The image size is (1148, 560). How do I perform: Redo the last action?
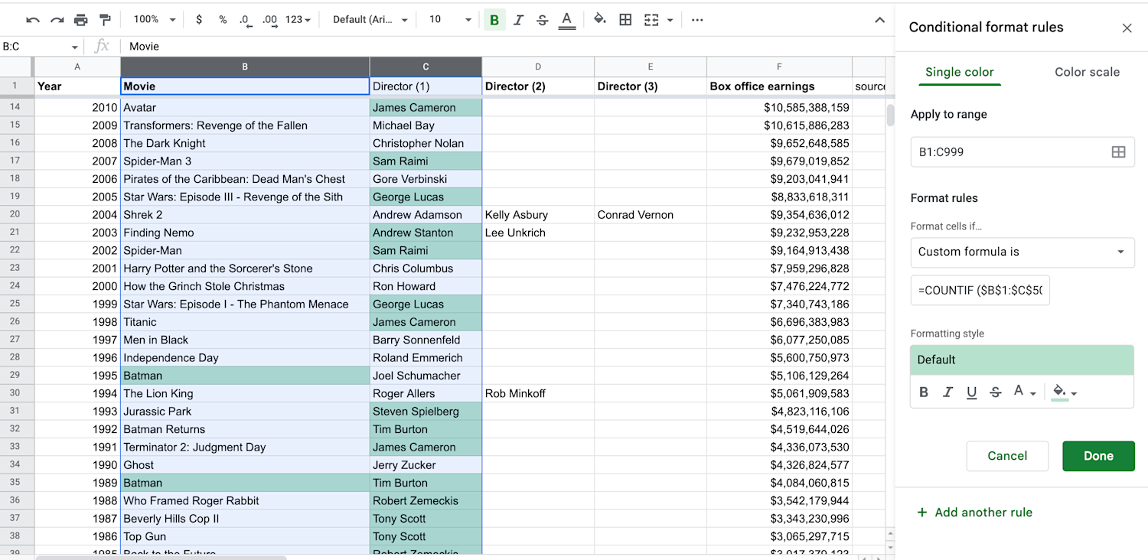pyautogui.click(x=57, y=20)
